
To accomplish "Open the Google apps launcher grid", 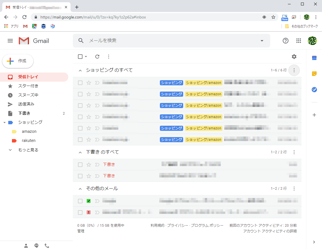I will (299, 41).
